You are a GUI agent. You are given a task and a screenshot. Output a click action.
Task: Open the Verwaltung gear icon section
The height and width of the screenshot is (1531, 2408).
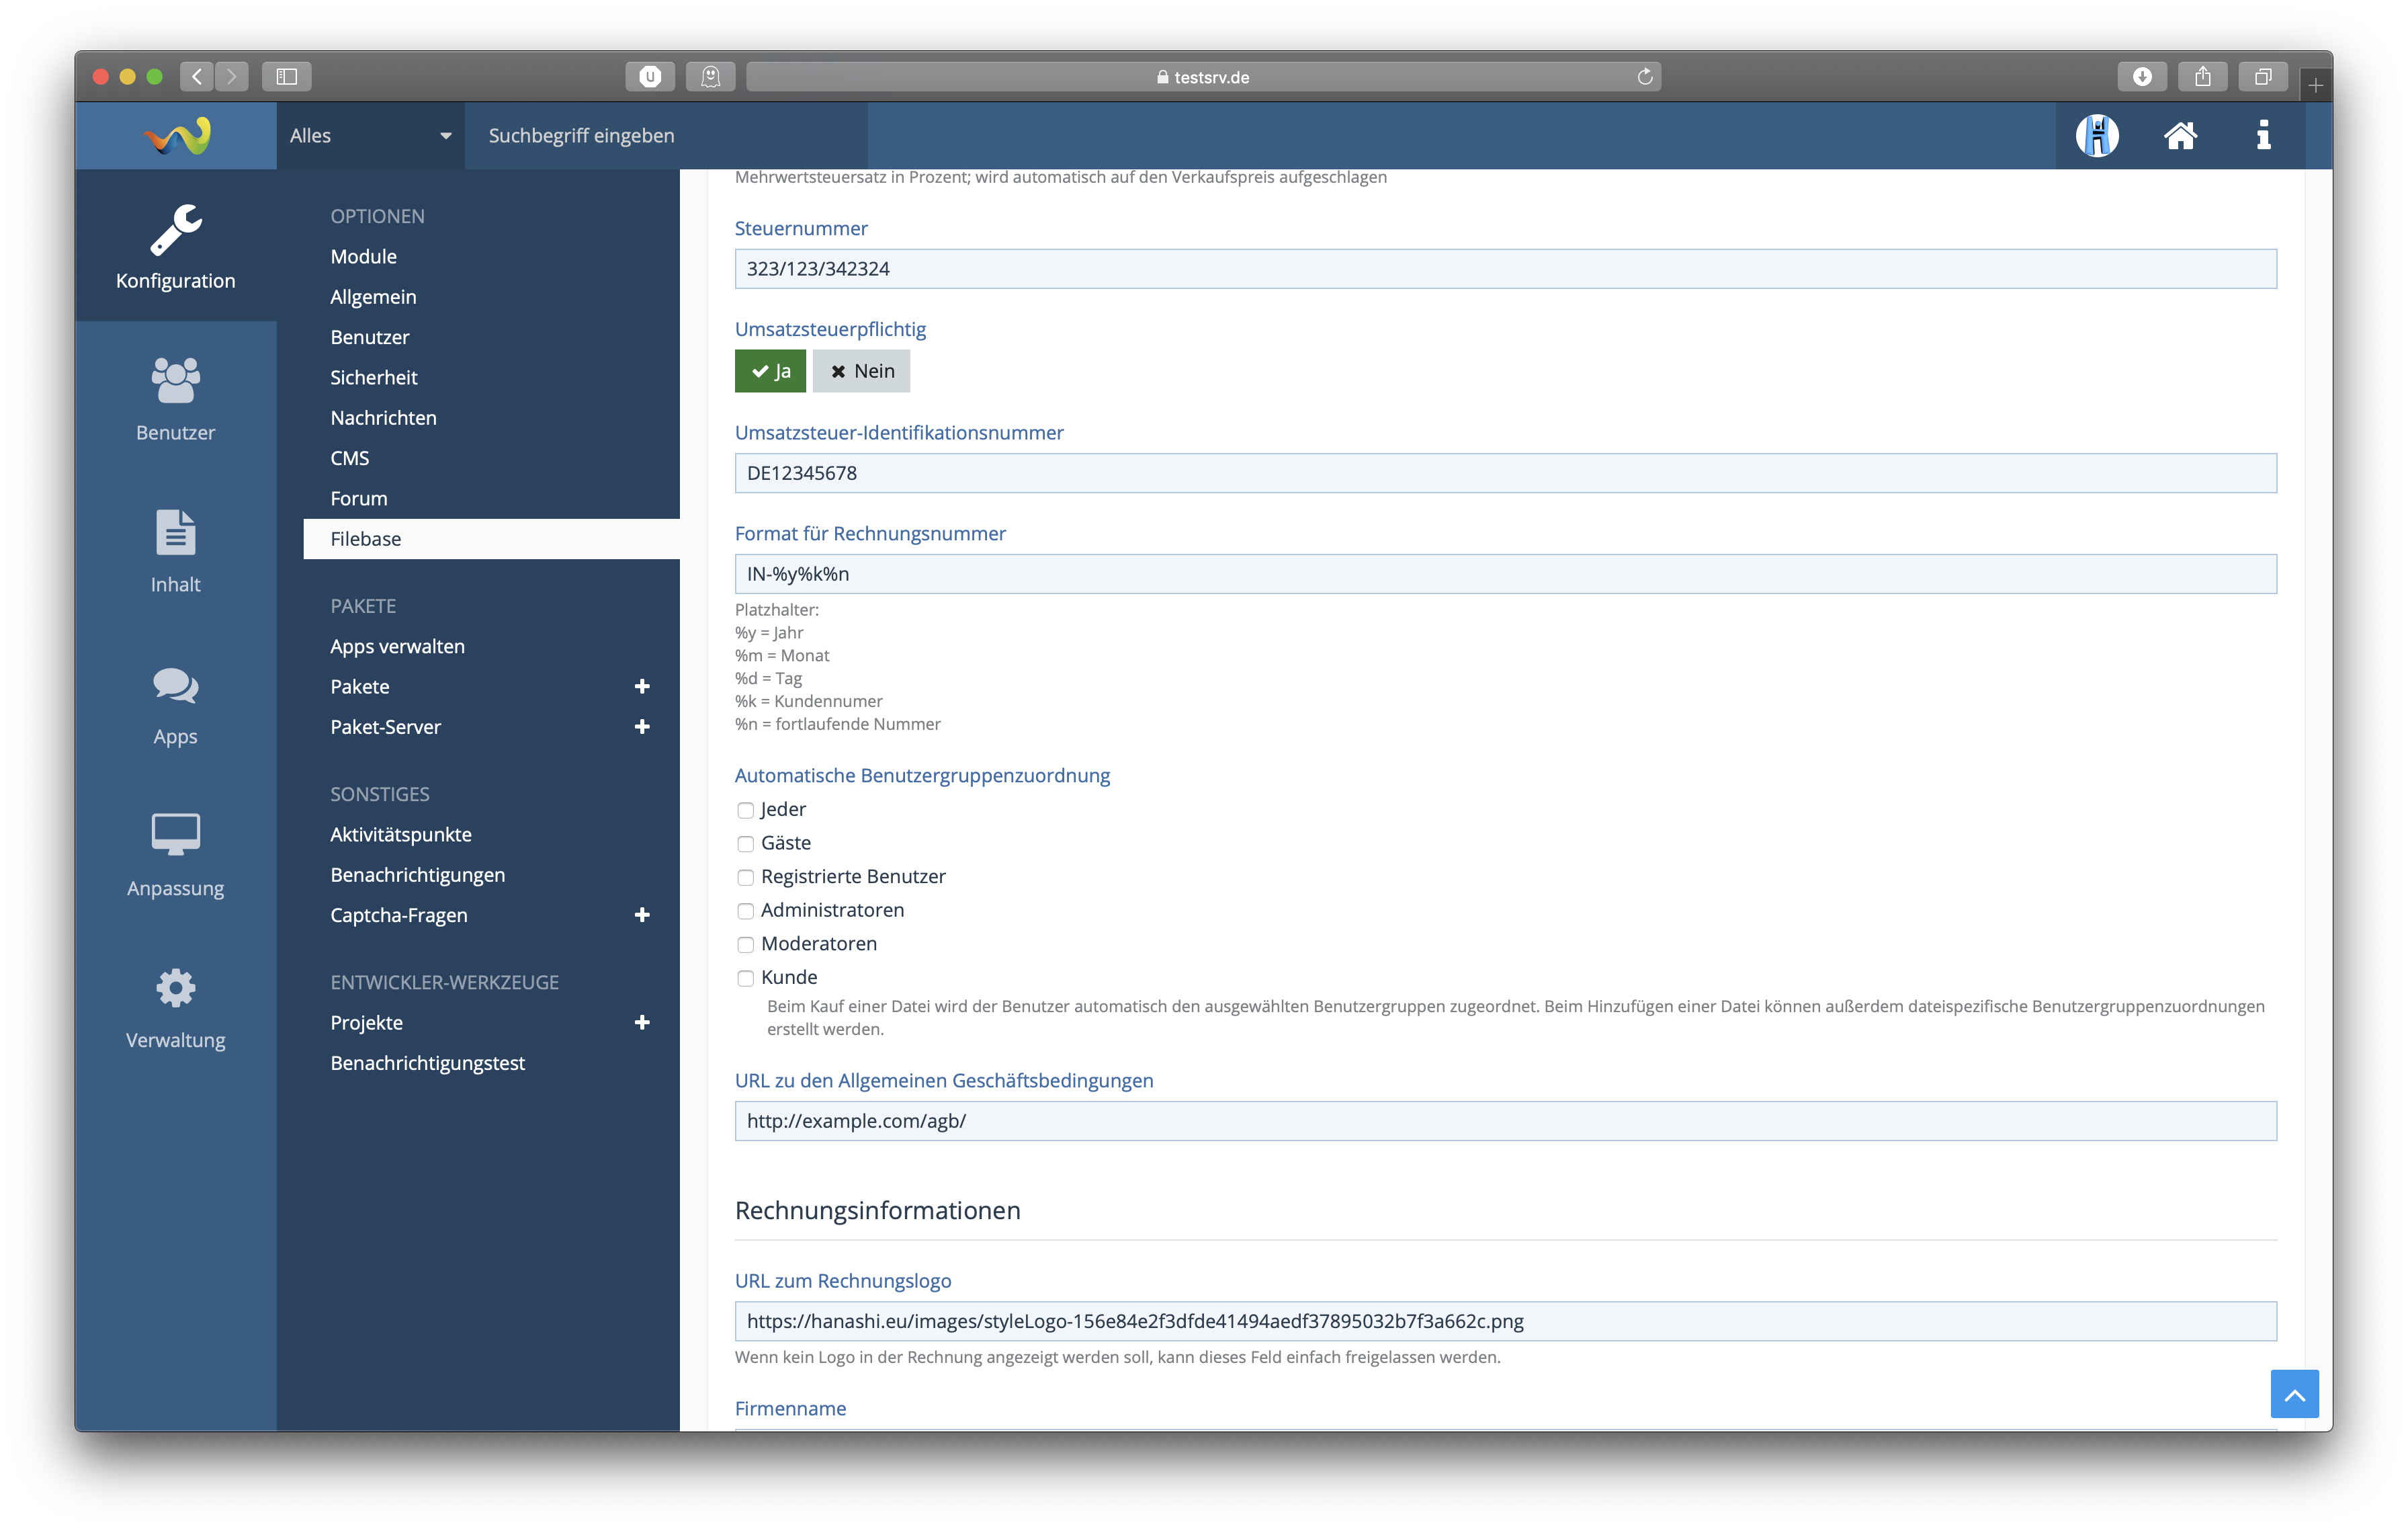pyautogui.click(x=175, y=1006)
